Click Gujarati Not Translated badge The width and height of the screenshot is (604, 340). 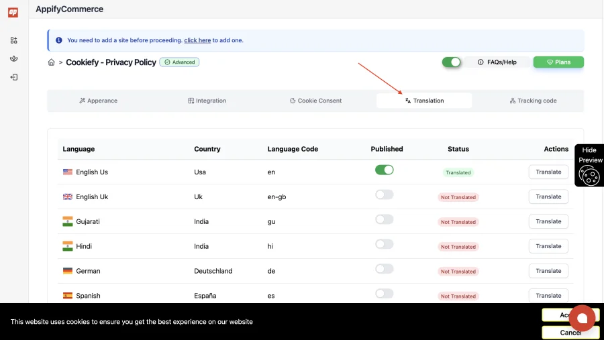click(458, 222)
